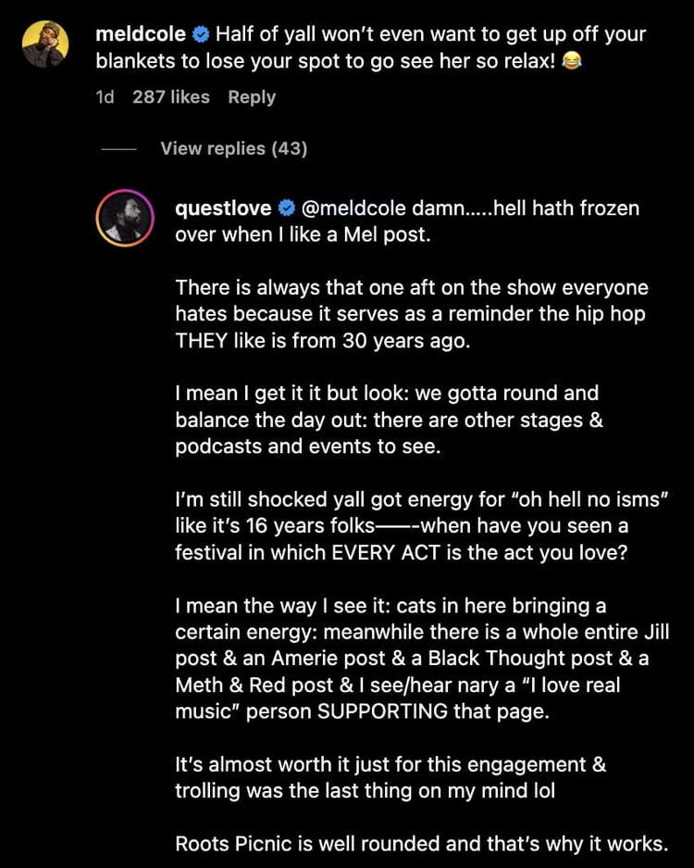Click the "hell hath frozen over" text
Image resolution: width=694 pixels, height=868 pixels.
(x=555, y=208)
